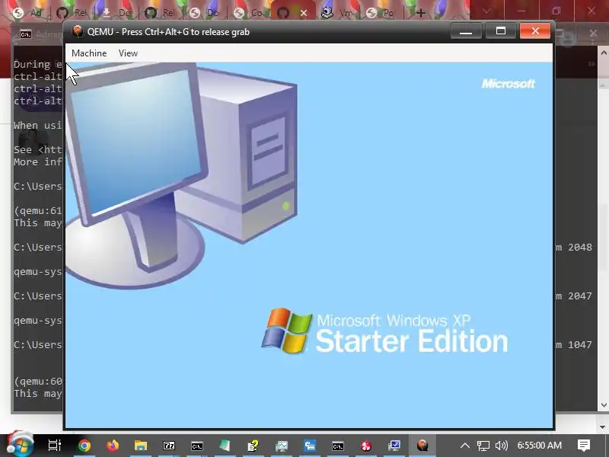
Task: Click the taskbar clock 6:55:00 AM
Action: (540, 446)
